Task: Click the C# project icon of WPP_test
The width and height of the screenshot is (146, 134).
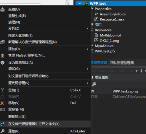Action: pos(86,3)
